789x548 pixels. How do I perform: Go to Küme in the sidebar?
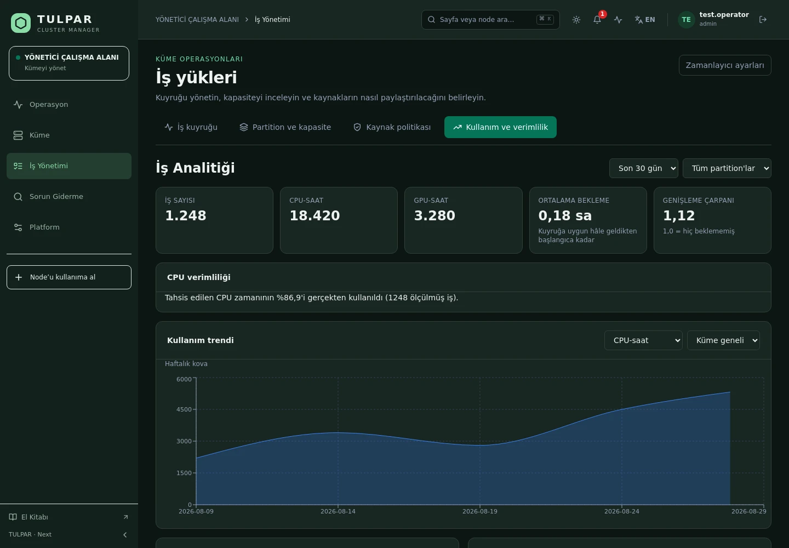tap(69, 135)
